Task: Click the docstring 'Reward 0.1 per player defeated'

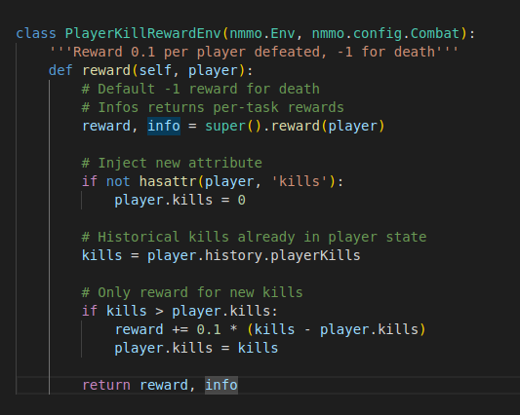Action: (197, 52)
